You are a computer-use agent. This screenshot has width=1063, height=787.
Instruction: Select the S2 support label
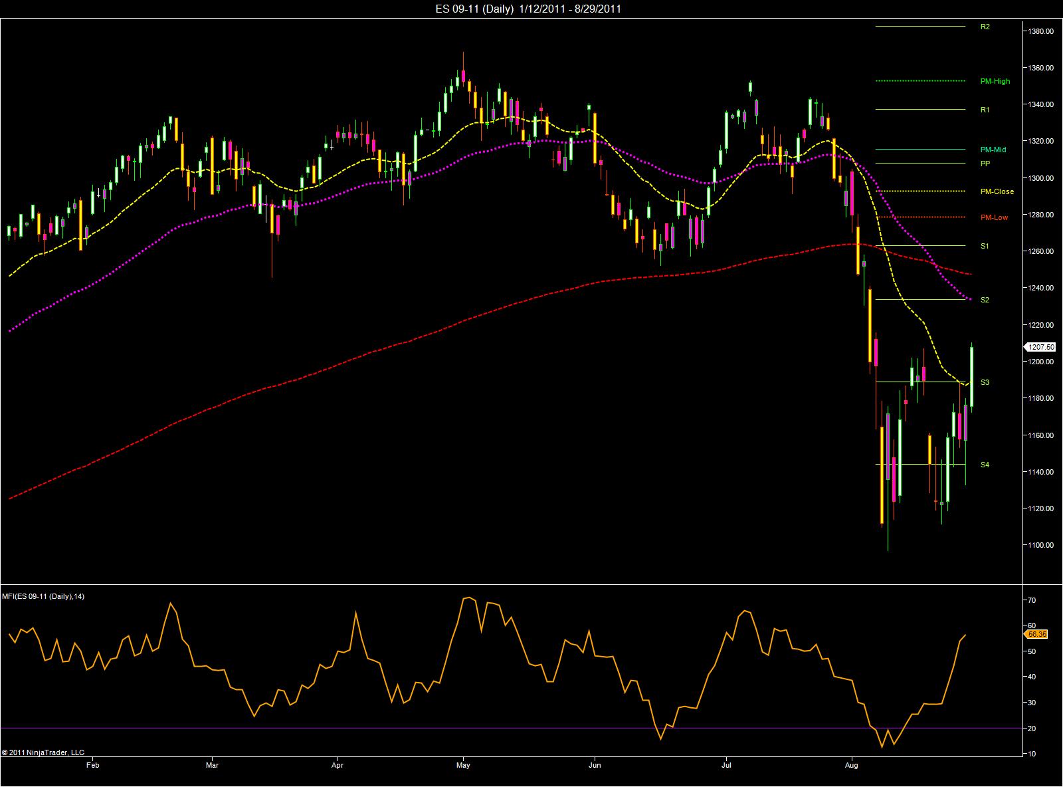pos(985,300)
